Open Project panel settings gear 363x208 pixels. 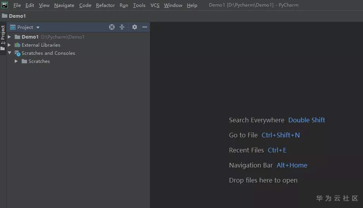tap(135, 27)
